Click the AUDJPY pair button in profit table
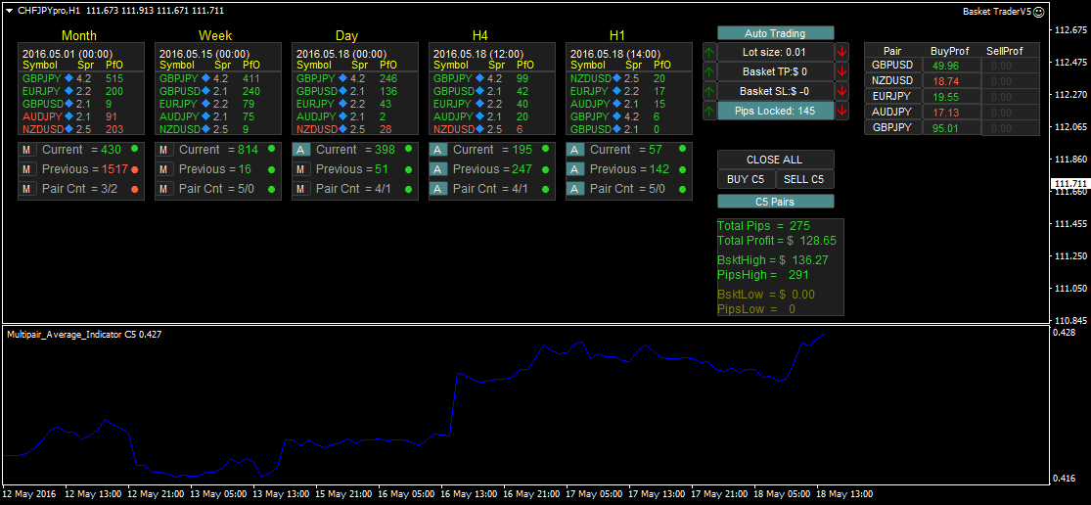Viewport: 1091px width, 505px height. 893,112
